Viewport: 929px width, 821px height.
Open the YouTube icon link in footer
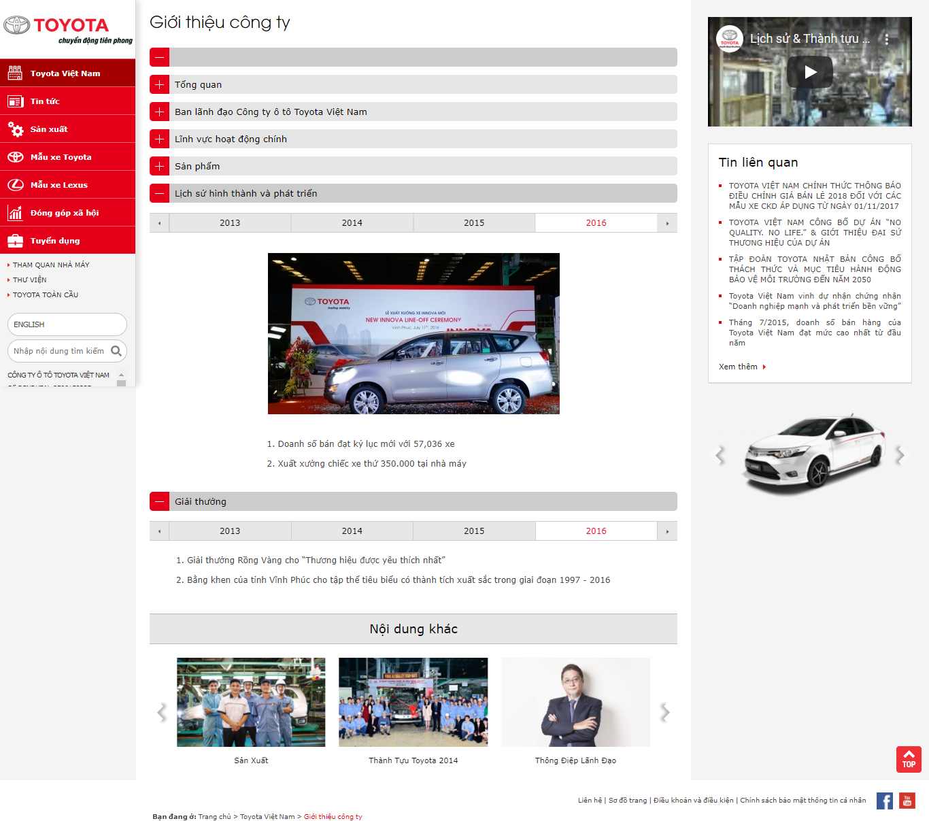click(x=907, y=801)
